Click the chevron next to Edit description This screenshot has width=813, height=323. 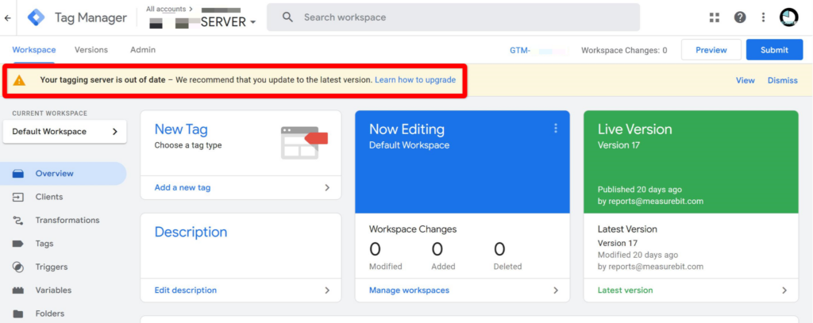click(327, 290)
